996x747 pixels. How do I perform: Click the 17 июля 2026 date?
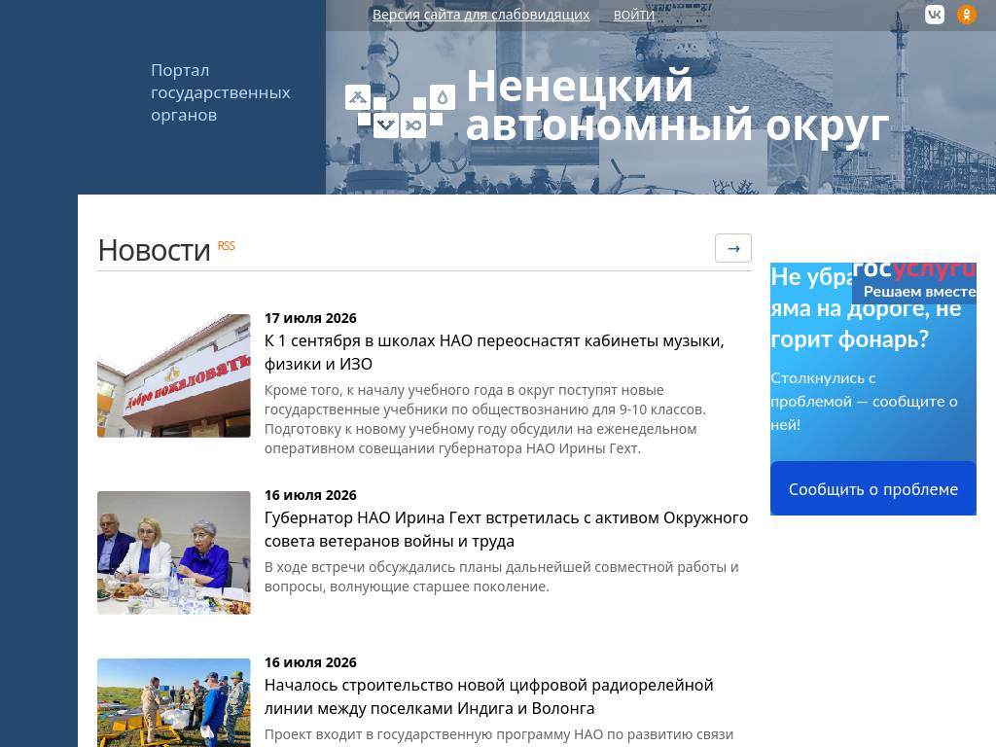point(310,318)
